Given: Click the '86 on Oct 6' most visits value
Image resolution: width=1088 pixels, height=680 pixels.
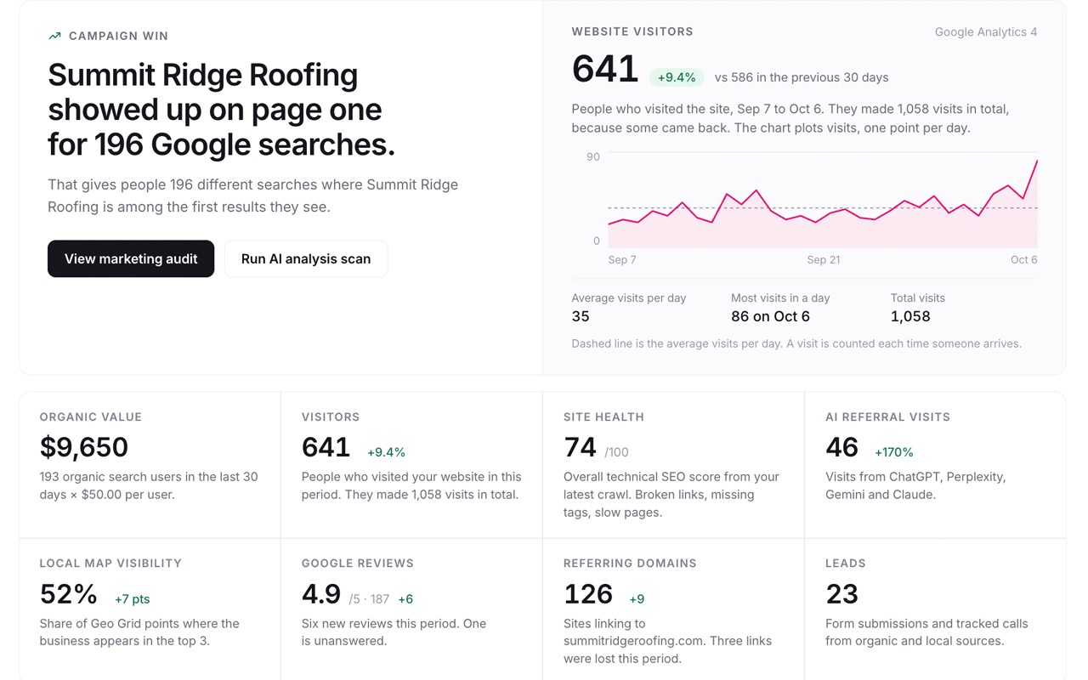Looking at the screenshot, I should click(x=770, y=316).
